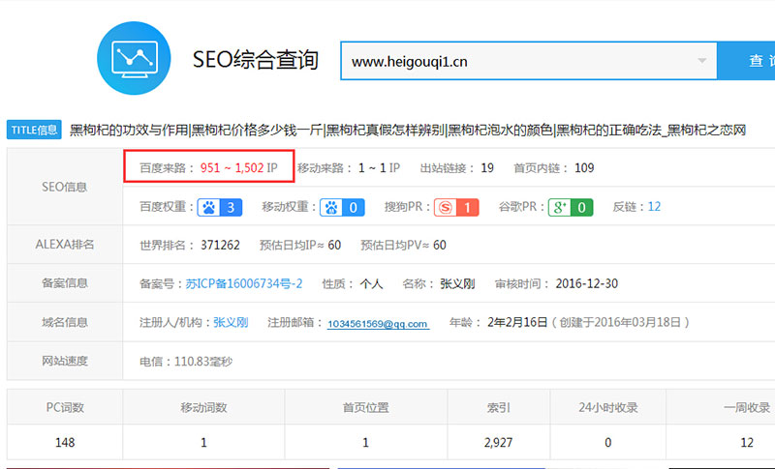The image size is (775, 469).
Task: Click the 移动来路 value 1 ~ 1 IP
Action: click(379, 167)
